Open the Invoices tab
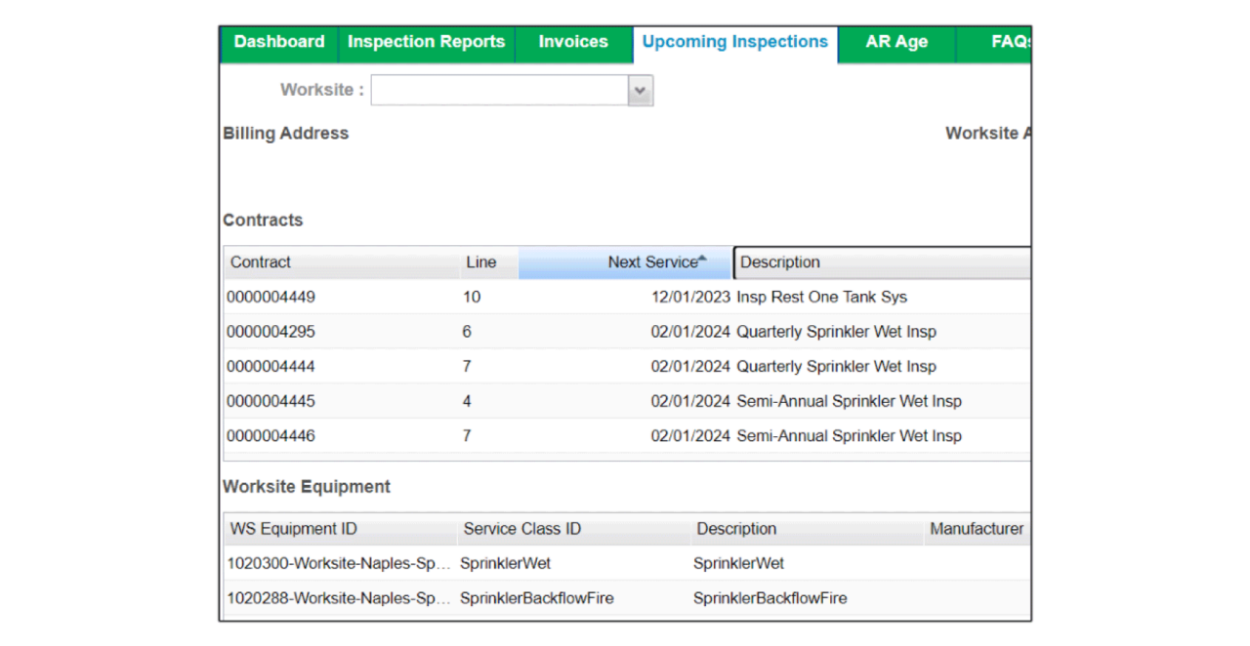Viewport: 1250px width, 646px height. tap(573, 42)
